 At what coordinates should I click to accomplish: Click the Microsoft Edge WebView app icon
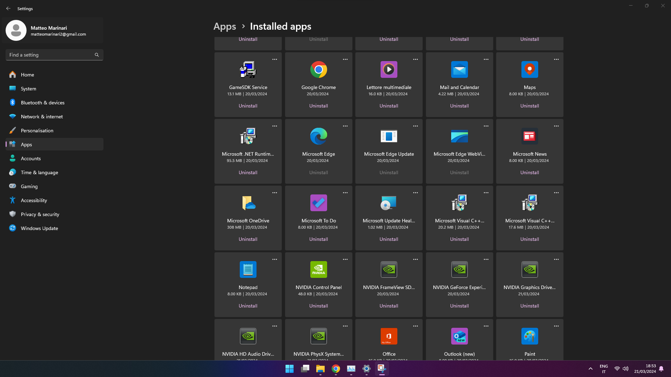[x=459, y=136]
